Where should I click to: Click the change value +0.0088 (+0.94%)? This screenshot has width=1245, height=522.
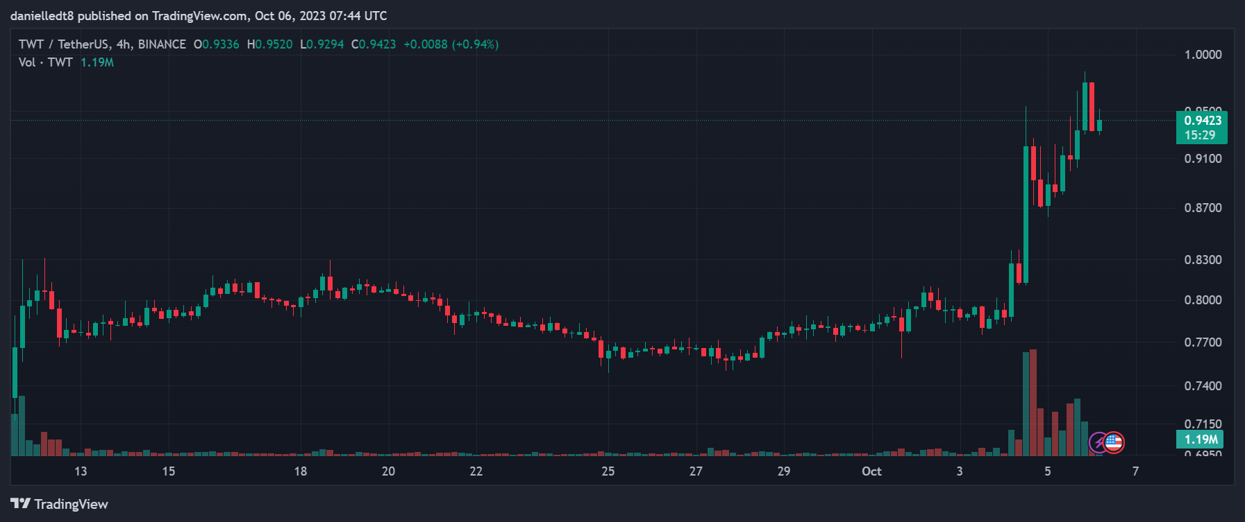pyautogui.click(x=451, y=44)
